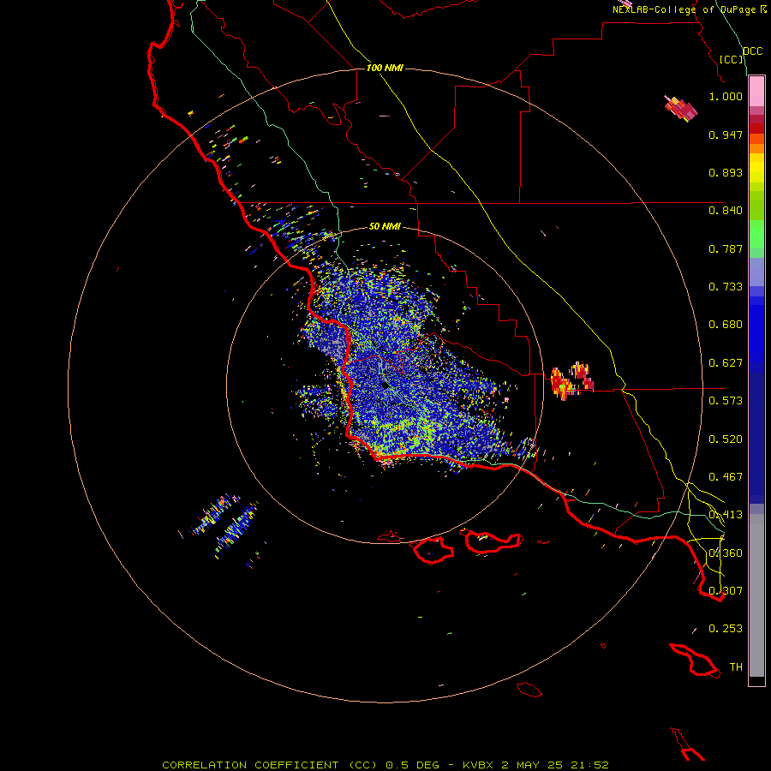Image resolution: width=771 pixels, height=771 pixels.
Task: Click the 0.893 color scale value
Action: [x=726, y=172]
